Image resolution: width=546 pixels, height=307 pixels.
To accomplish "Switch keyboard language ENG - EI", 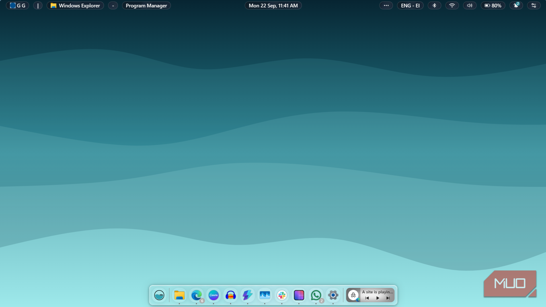I will click(410, 5).
